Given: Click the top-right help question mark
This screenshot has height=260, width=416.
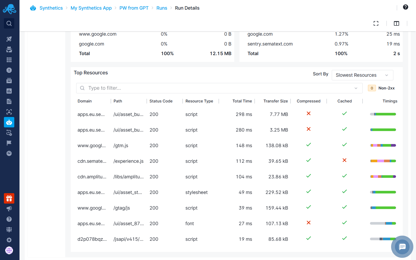Looking at the screenshot, I should coord(406,7).
